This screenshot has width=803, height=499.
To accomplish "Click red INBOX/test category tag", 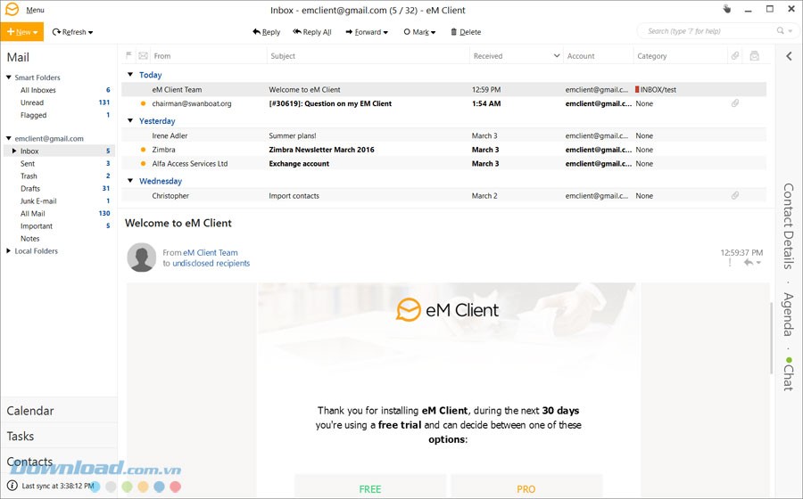I will pos(637,89).
